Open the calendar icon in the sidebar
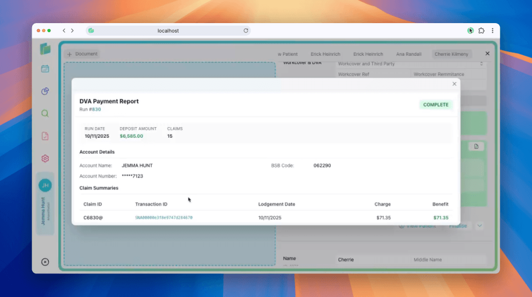The image size is (532, 297). [45, 69]
